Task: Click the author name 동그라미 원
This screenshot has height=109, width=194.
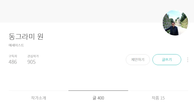Action: (26, 37)
